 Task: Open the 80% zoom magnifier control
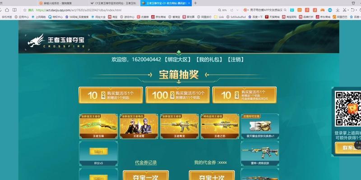222,10
